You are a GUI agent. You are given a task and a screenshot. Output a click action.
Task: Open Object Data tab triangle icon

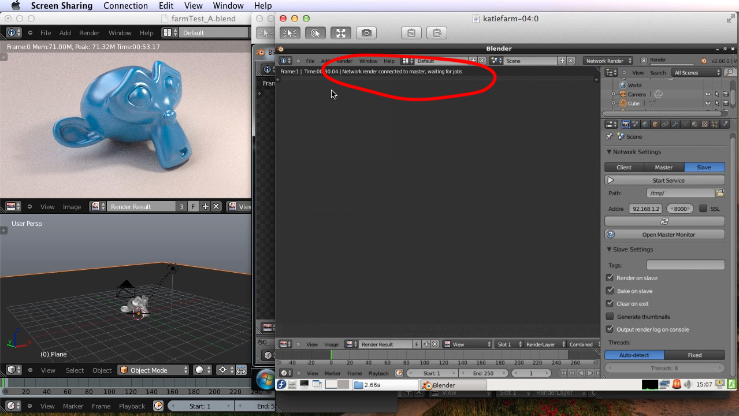685,124
